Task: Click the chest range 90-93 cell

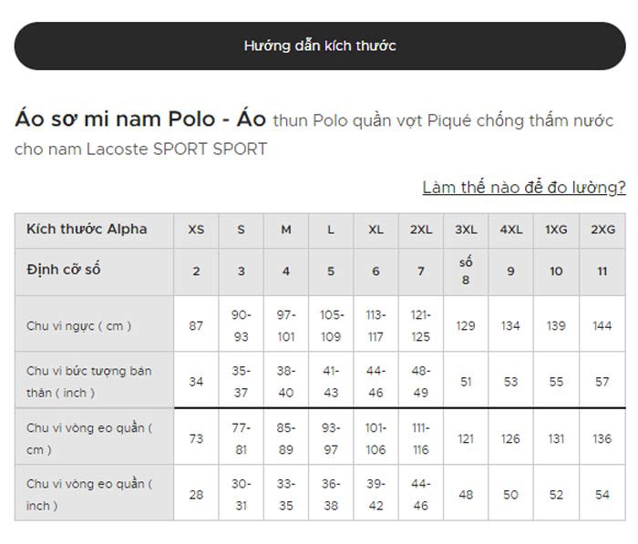Action: point(241,325)
